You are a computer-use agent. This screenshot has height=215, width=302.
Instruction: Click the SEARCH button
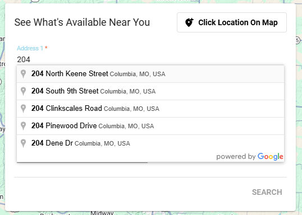tap(267, 192)
